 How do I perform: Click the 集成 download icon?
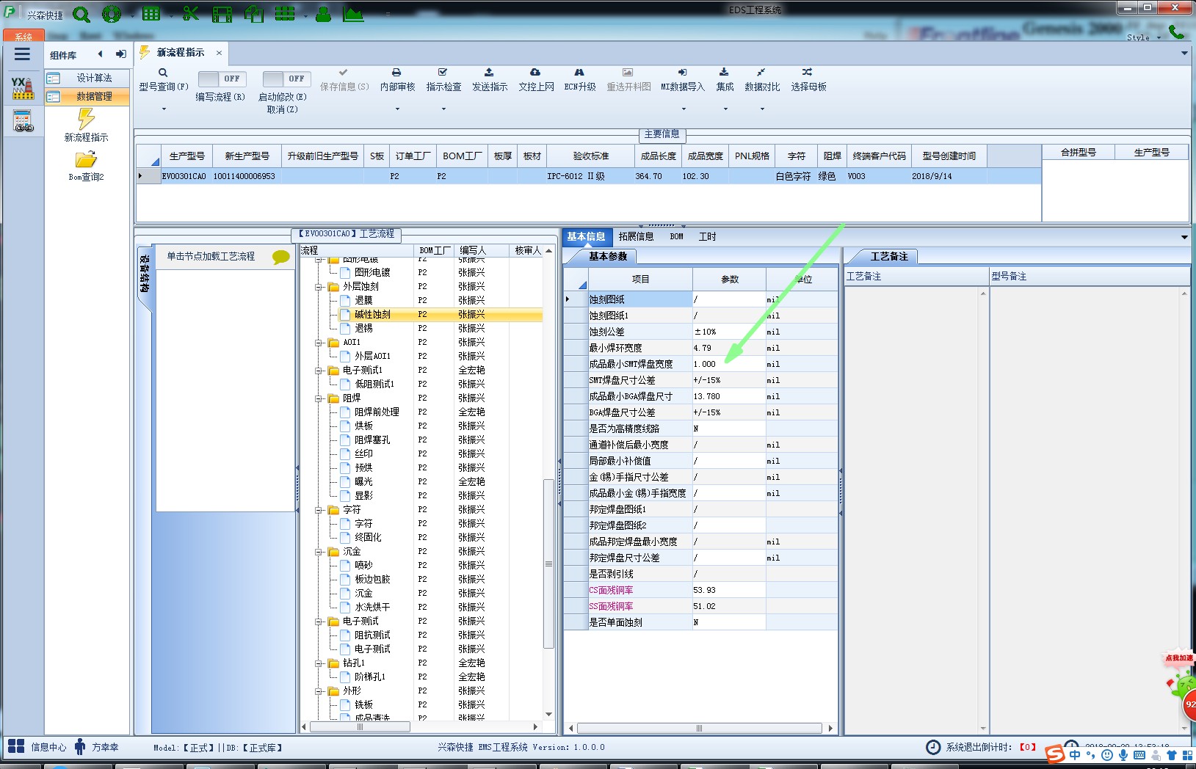click(724, 73)
